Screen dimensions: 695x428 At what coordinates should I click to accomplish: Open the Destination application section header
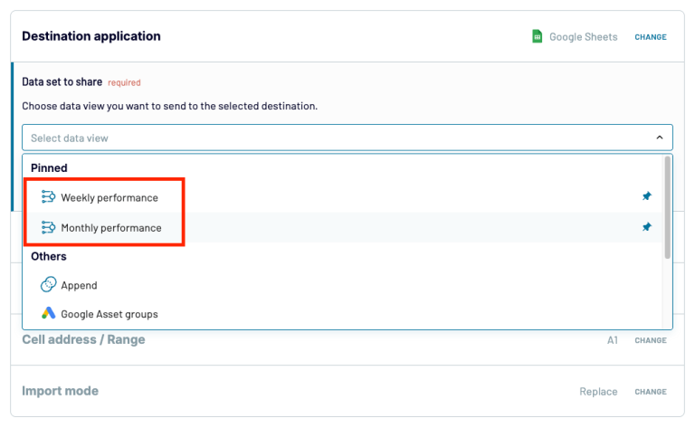[91, 37]
